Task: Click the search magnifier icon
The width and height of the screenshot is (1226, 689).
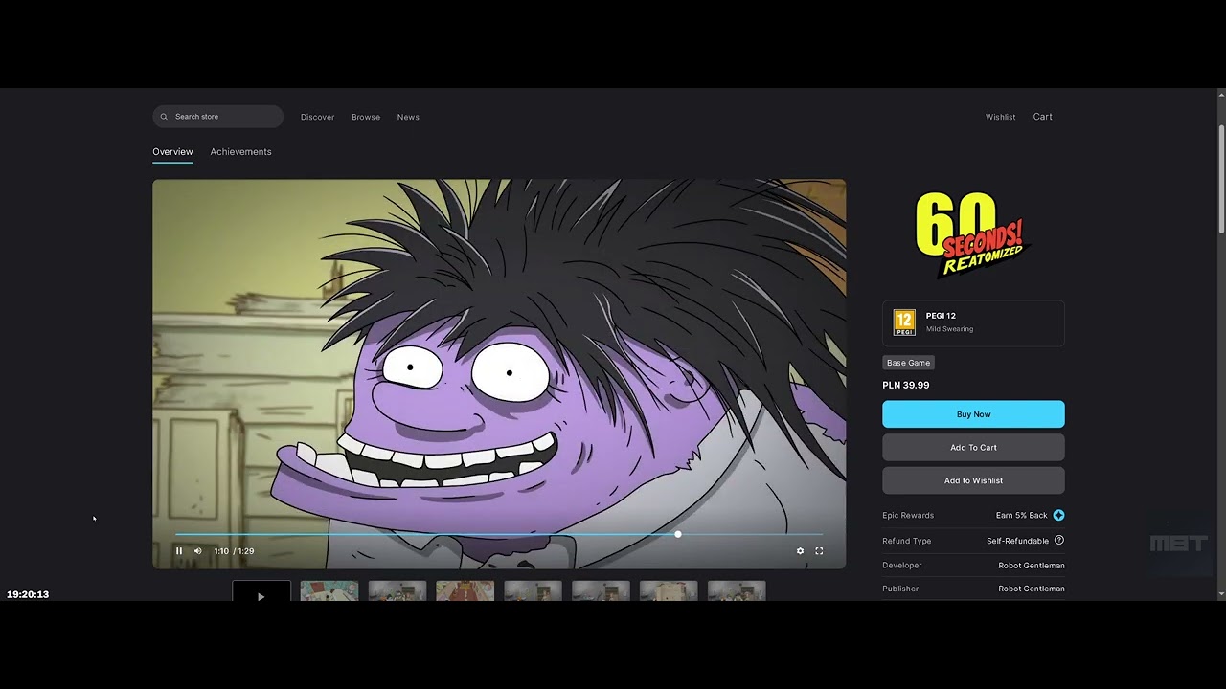Action: click(164, 117)
